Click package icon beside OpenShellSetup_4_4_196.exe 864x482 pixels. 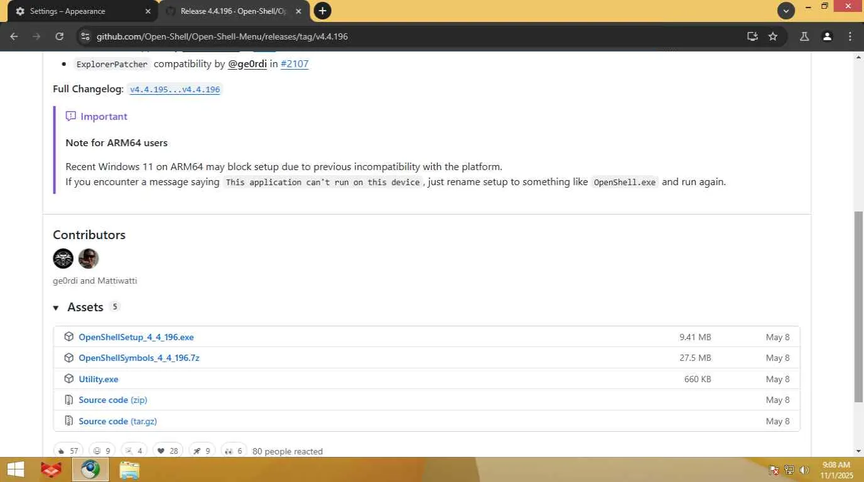[x=69, y=337]
